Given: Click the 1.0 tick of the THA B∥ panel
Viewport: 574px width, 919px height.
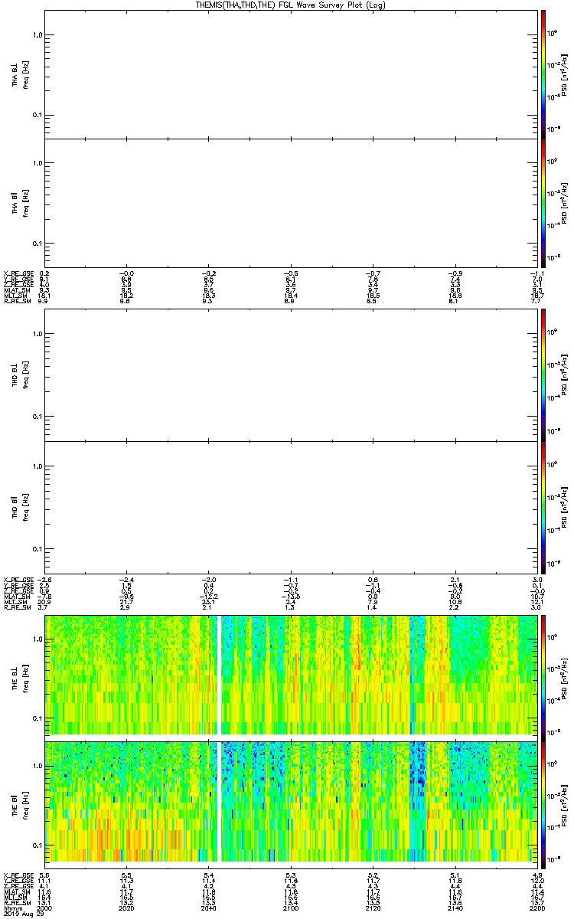Looking at the screenshot, I should click(x=38, y=163).
